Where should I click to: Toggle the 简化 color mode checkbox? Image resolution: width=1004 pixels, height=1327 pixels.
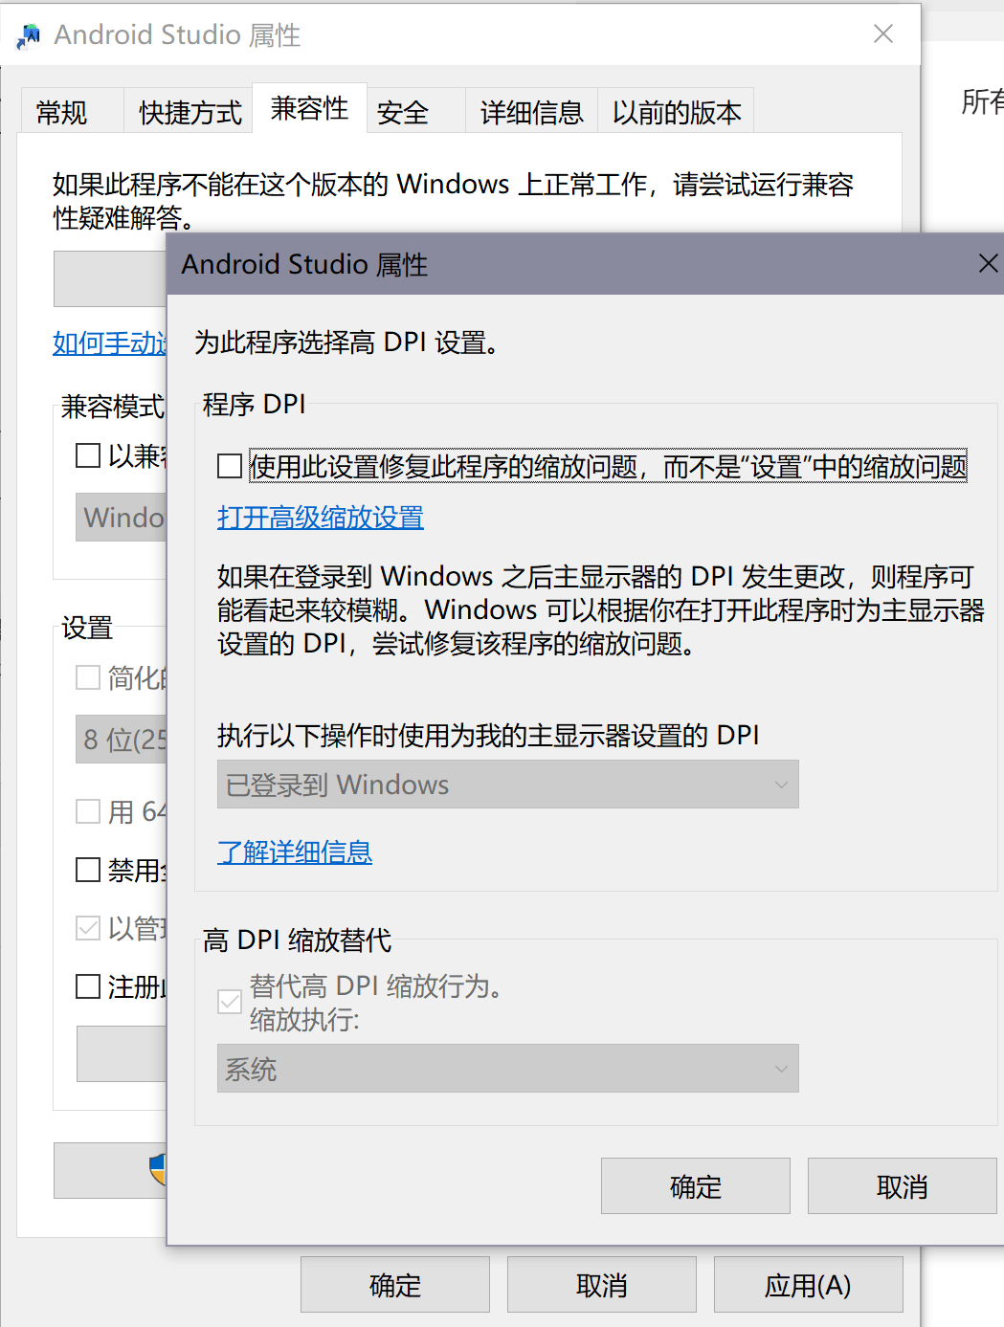coord(88,677)
